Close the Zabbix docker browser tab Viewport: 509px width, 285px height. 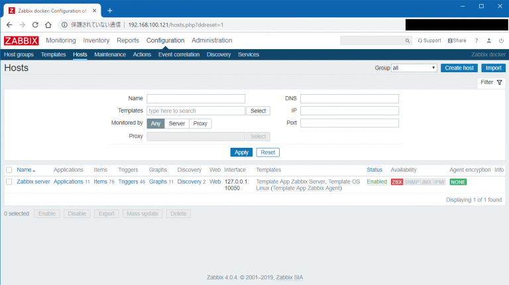click(95, 11)
